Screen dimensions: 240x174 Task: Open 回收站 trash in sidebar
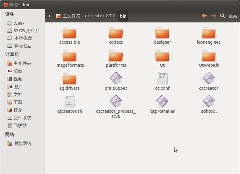20,126
